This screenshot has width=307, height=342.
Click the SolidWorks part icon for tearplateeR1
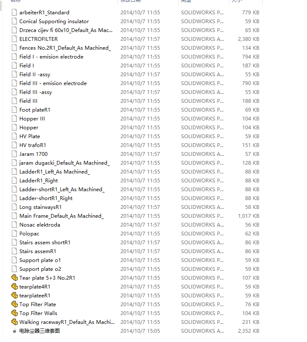pos(14,295)
